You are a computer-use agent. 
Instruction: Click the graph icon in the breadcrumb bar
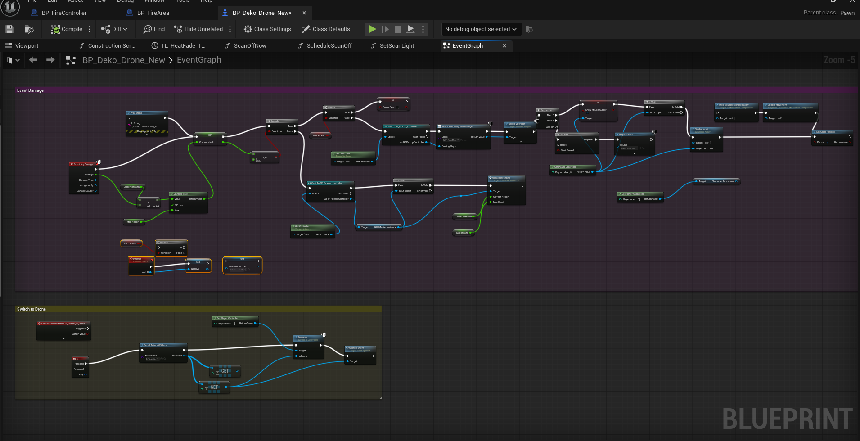[x=71, y=60]
